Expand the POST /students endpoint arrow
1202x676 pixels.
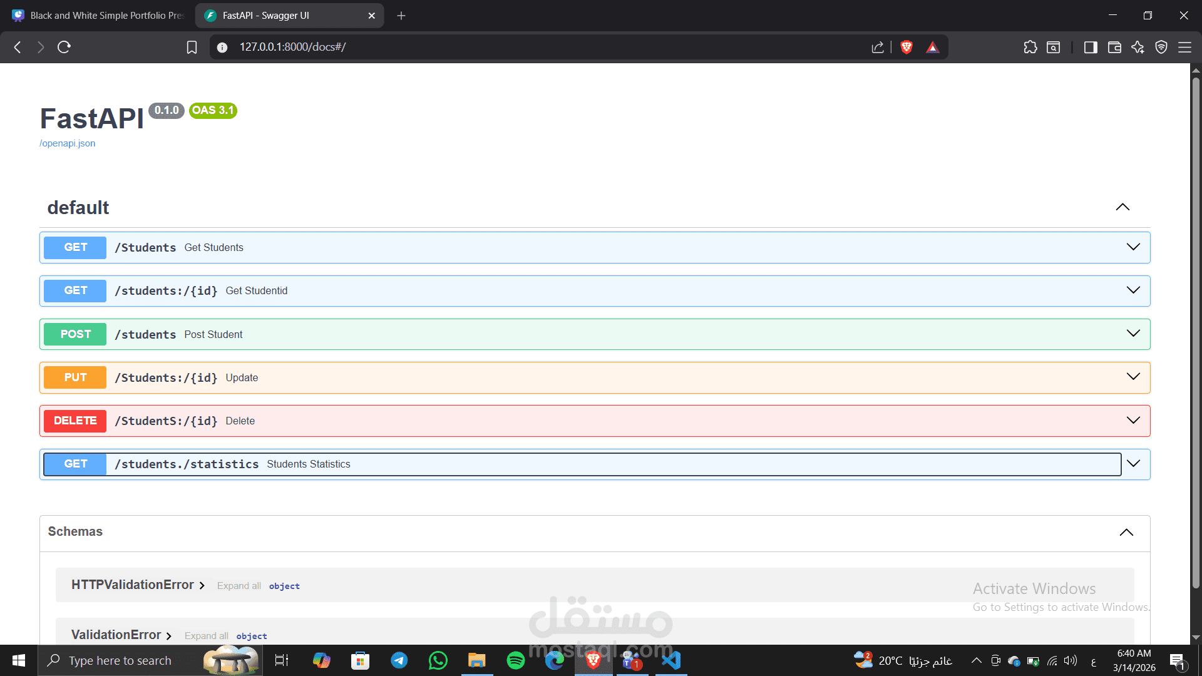pyautogui.click(x=1133, y=334)
